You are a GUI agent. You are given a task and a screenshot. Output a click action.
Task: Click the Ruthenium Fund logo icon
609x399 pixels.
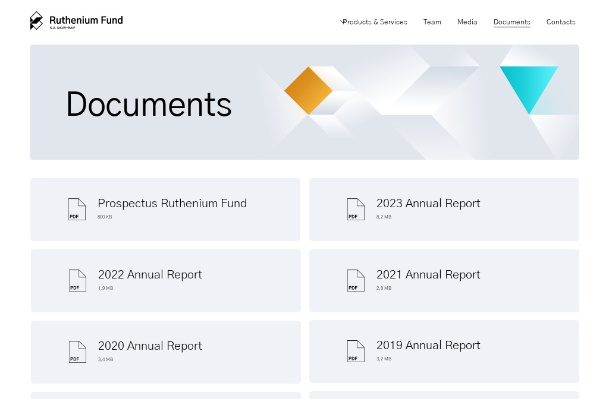pos(36,20)
